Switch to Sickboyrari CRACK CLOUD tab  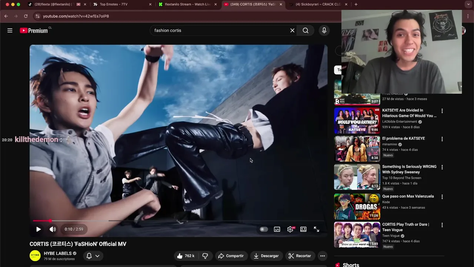point(318,4)
